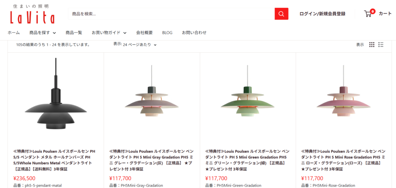396x188 pixels.
Task: Click the red search magnifier button
Action: [282, 14]
